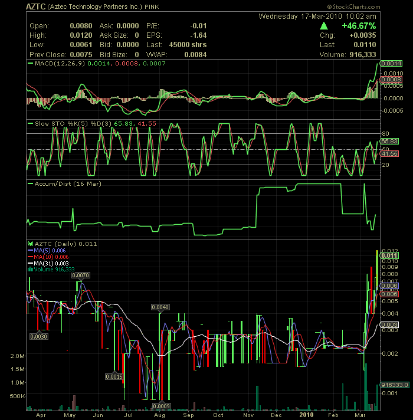Viewport: 413px width, 420px height.
Task: Click the MACD(12,26,9) indicator label
Action: point(60,64)
